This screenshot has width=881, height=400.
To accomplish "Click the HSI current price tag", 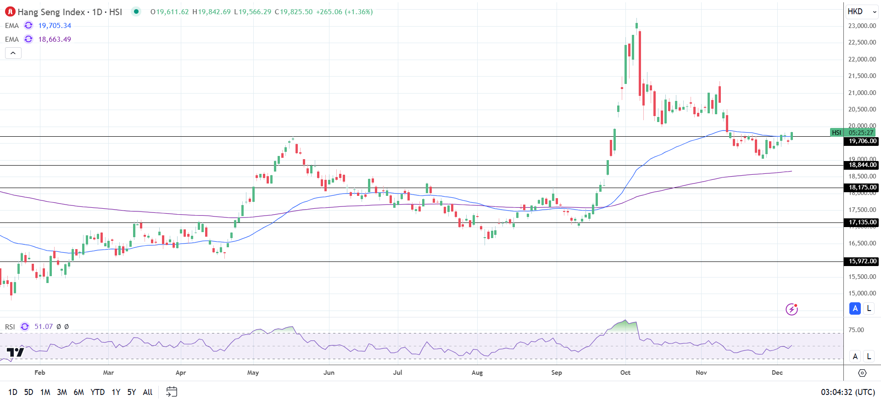I will coord(837,133).
